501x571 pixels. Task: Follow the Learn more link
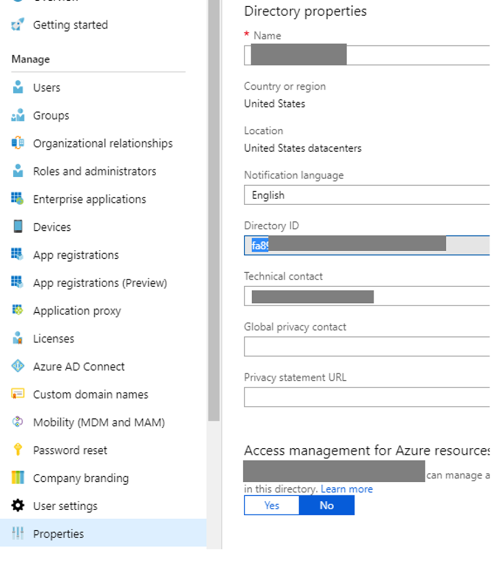[x=346, y=488]
